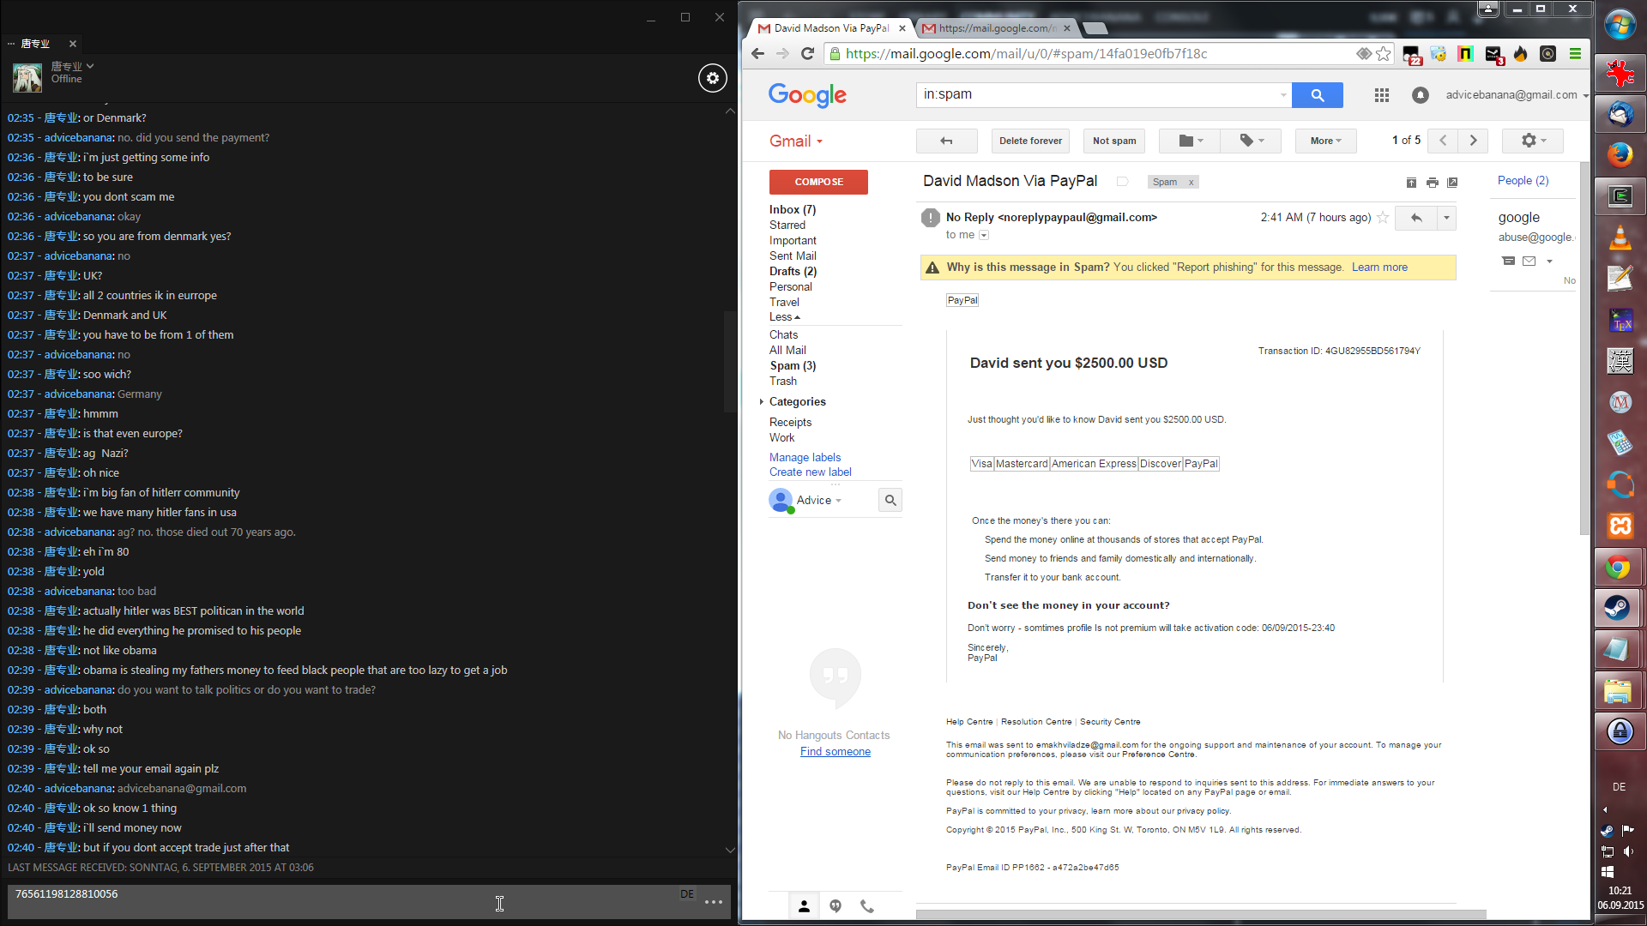Open the More actions dropdown
Image resolution: width=1647 pixels, height=926 pixels.
click(1325, 141)
